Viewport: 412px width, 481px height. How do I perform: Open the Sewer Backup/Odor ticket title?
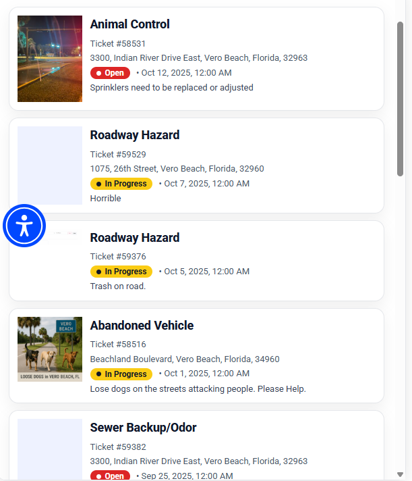tap(143, 428)
